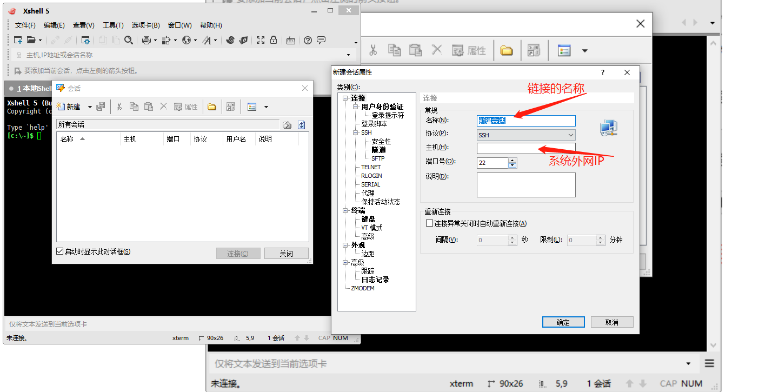Click the scissors cut icon in enlarged background toolbar
This screenshot has width=772, height=392.
[373, 50]
